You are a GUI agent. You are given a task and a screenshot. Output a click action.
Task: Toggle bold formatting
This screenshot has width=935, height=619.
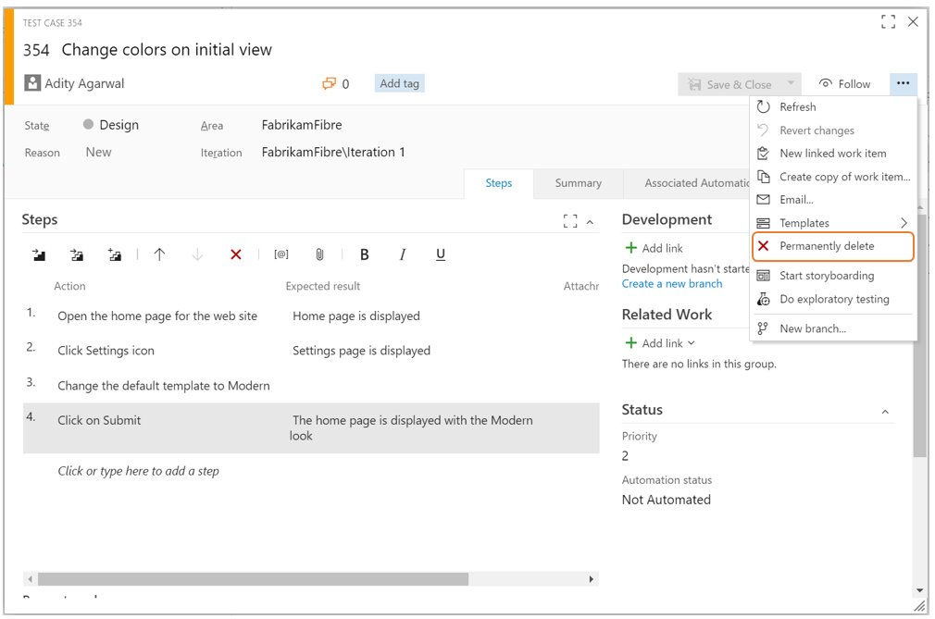click(365, 255)
